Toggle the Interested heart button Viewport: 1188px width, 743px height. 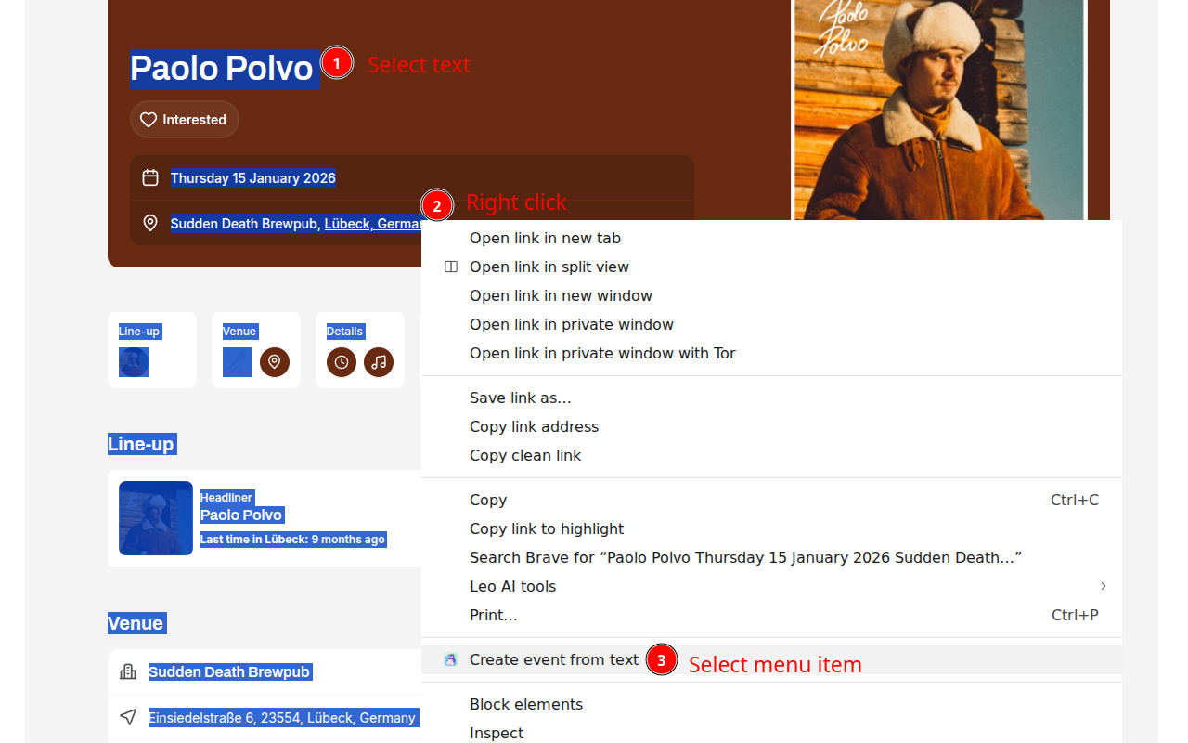point(184,119)
